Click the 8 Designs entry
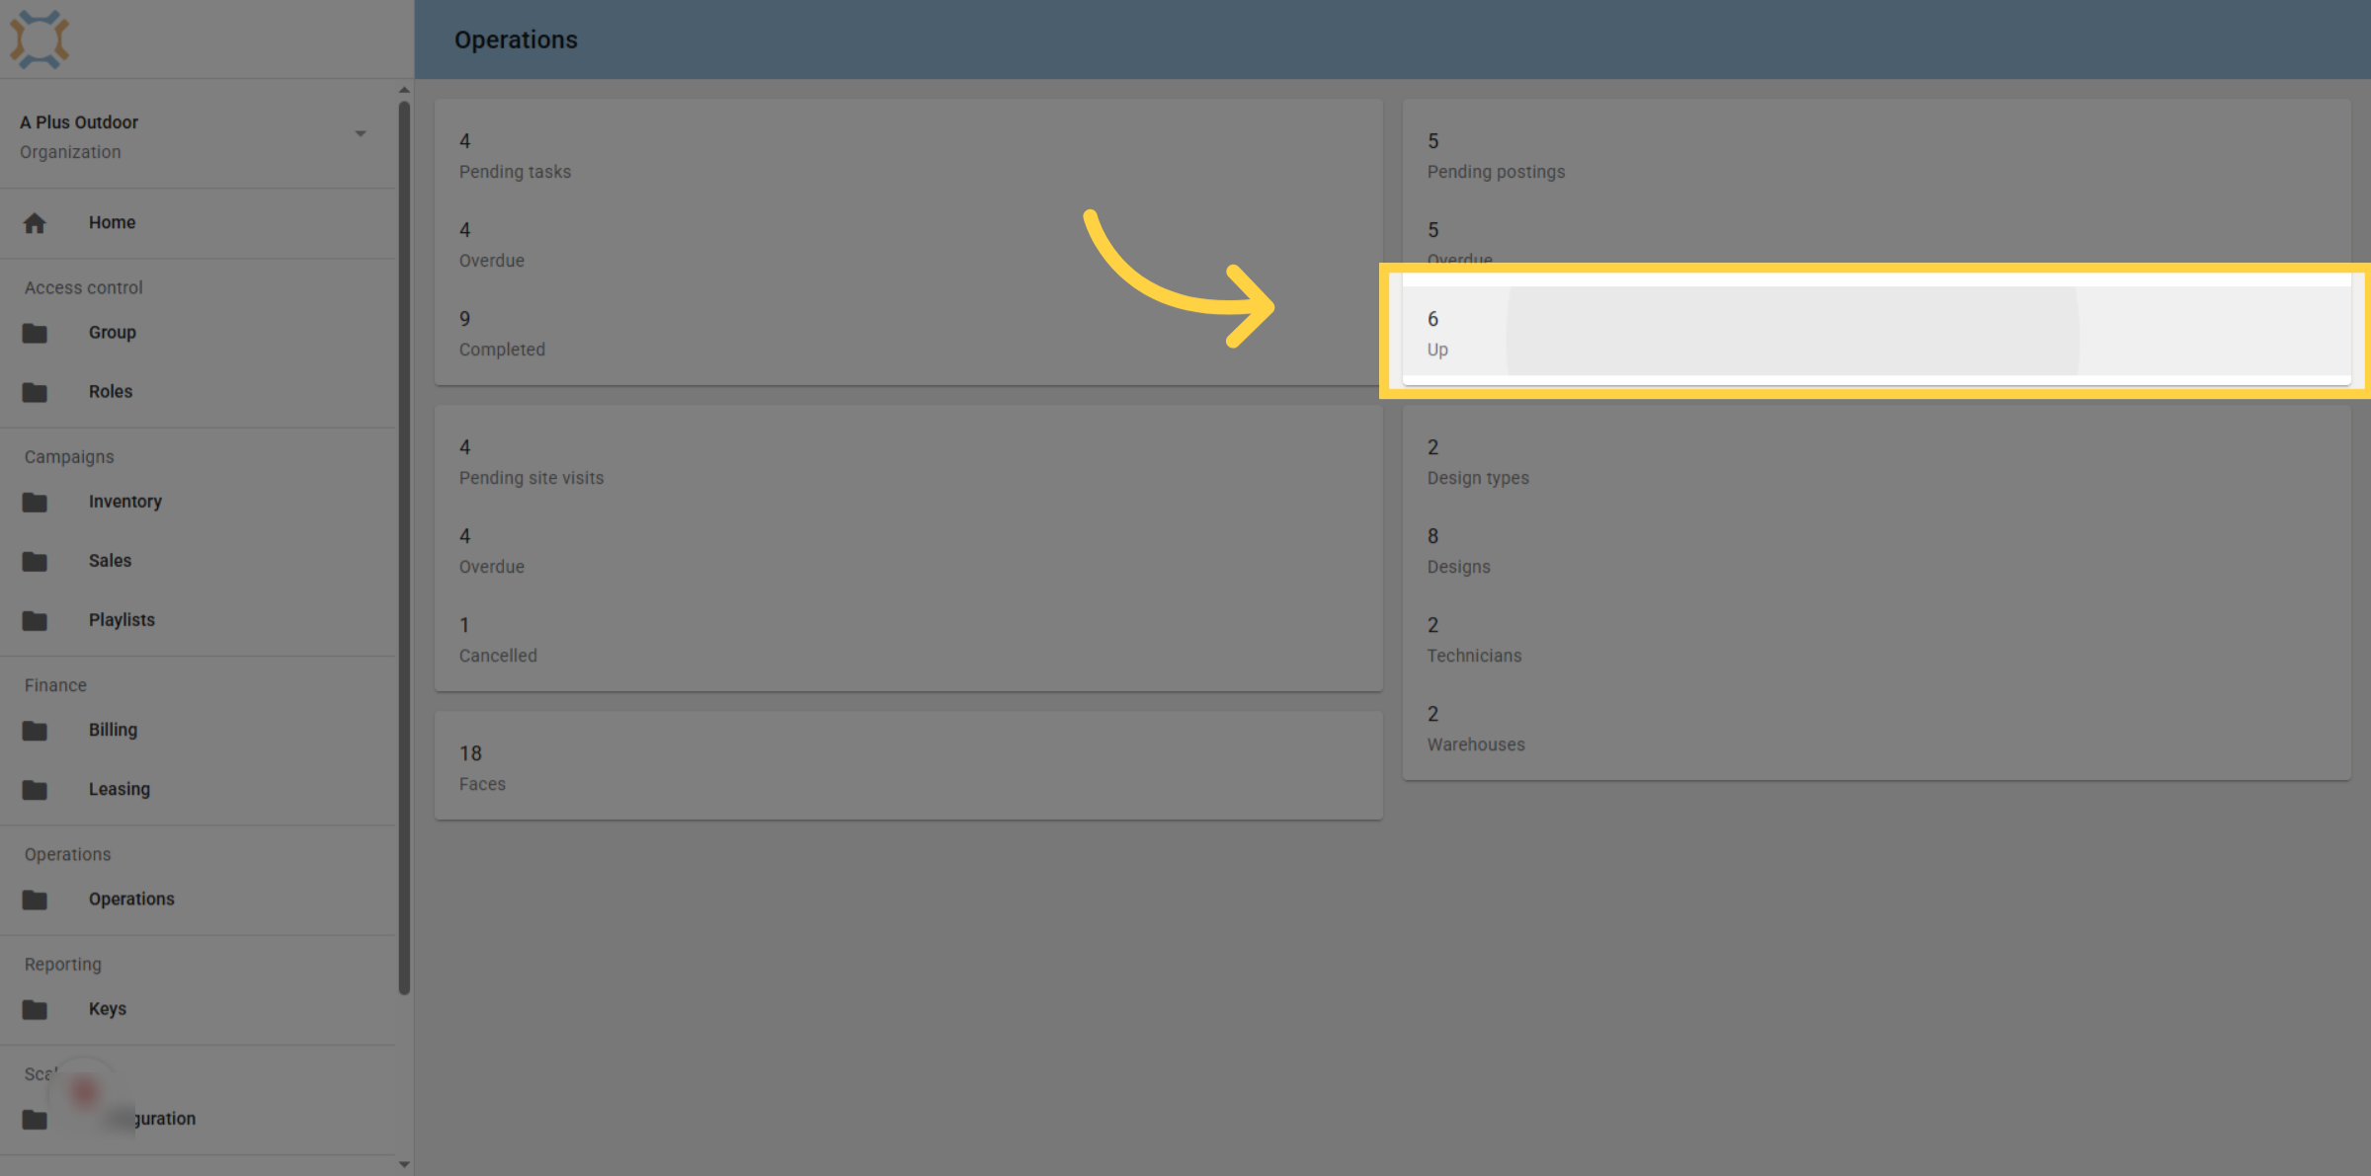This screenshot has width=2371, height=1176. point(1876,550)
